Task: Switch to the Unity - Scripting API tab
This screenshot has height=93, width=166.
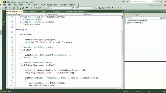Action: coord(30,12)
